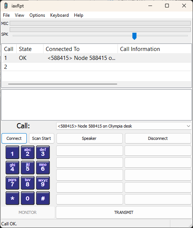This screenshot has height=228, width=193.
Task: Tap keypad key 2 abc
Action: (x=28, y=152)
